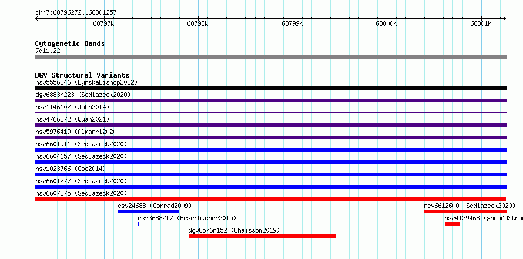Click the tiny esv3688217 blue marker
Viewport: 523px width, 259px height.
pyautogui.click(x=139, y=224)
